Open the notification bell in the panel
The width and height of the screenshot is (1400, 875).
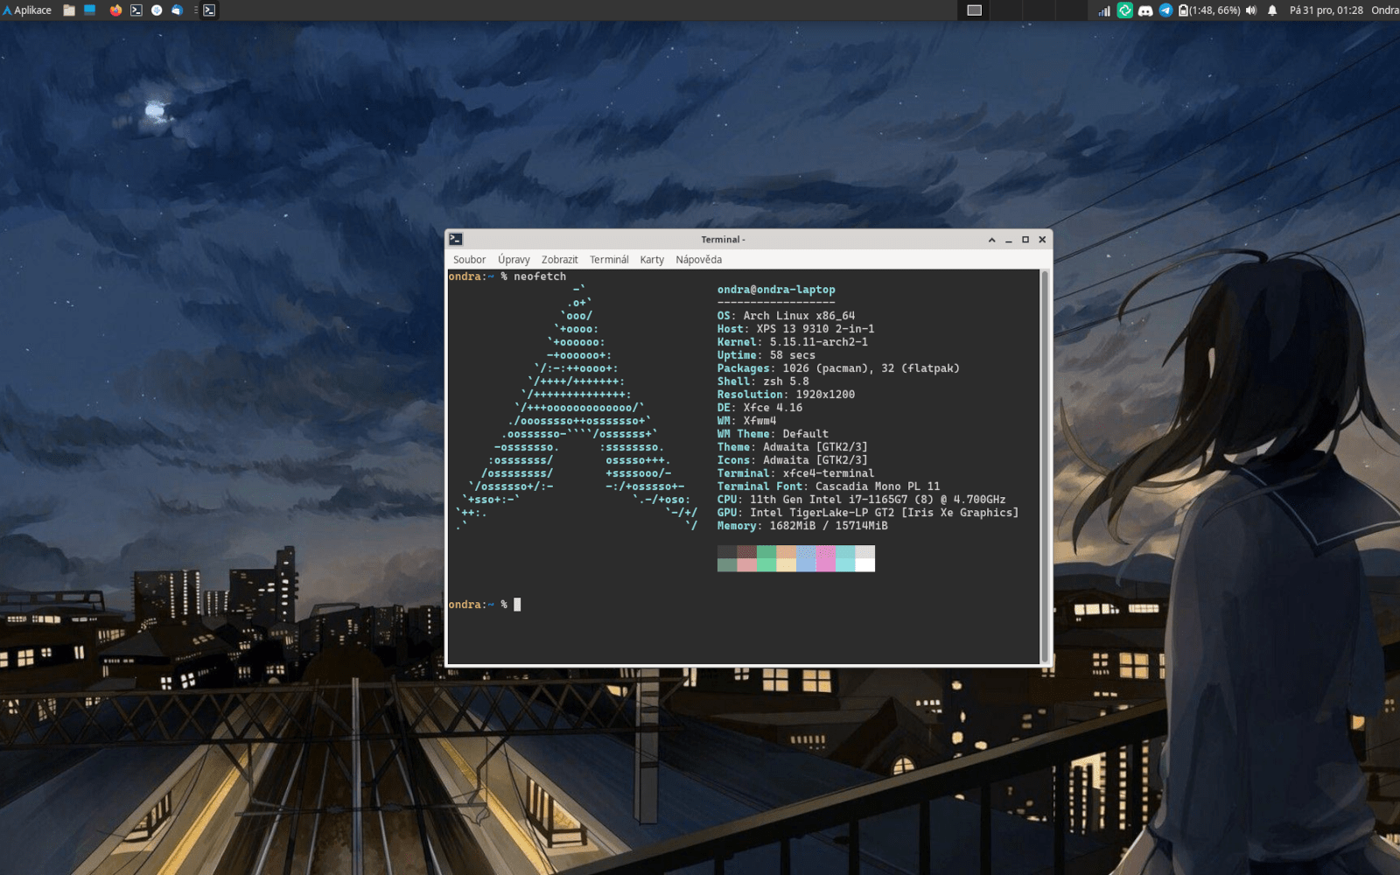pyautogui.click(x=1272, y=10)
